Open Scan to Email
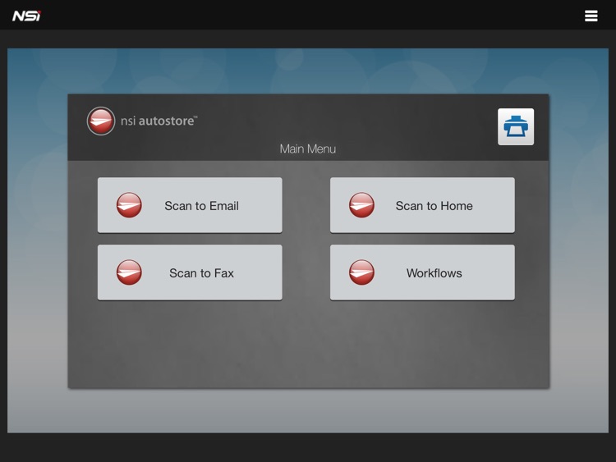The height and width of the screenshot is (462, 616). click(x=190, y=205)
